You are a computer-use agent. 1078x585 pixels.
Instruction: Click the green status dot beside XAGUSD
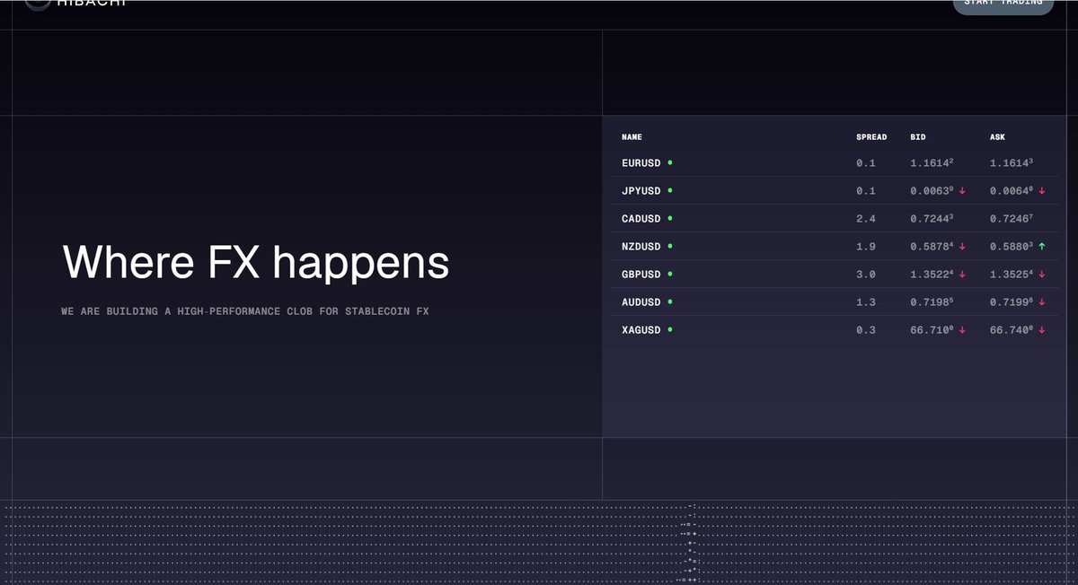pyautogui.click(x=670, y=329)
